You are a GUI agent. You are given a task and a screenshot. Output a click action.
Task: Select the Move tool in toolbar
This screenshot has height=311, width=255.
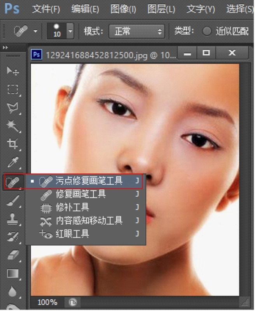pos(13,71)
